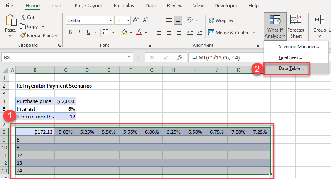Select the Format Painter tool
Viewport: 331px width, 179px height.
(24, 35)
